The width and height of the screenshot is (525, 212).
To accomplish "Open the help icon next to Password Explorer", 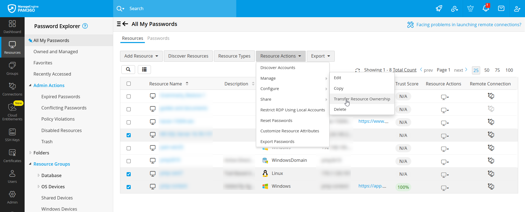I will coord(85,26).
